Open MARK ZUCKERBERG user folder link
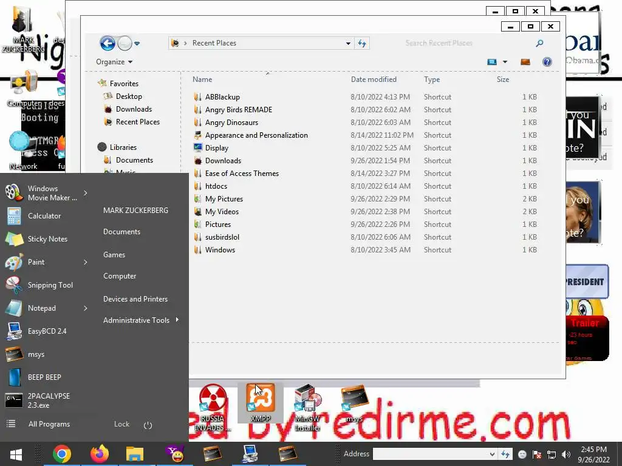622x466 pixels. (135, 211)
